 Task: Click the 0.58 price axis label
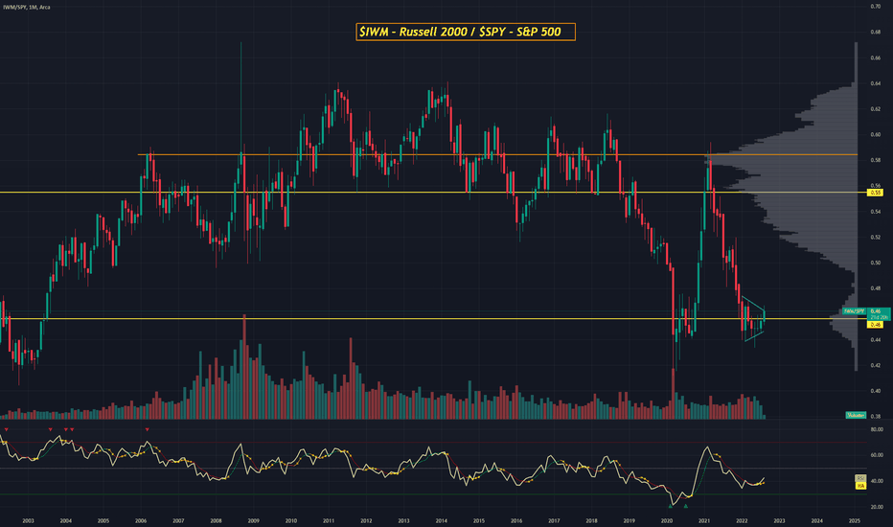coord(876,160)
